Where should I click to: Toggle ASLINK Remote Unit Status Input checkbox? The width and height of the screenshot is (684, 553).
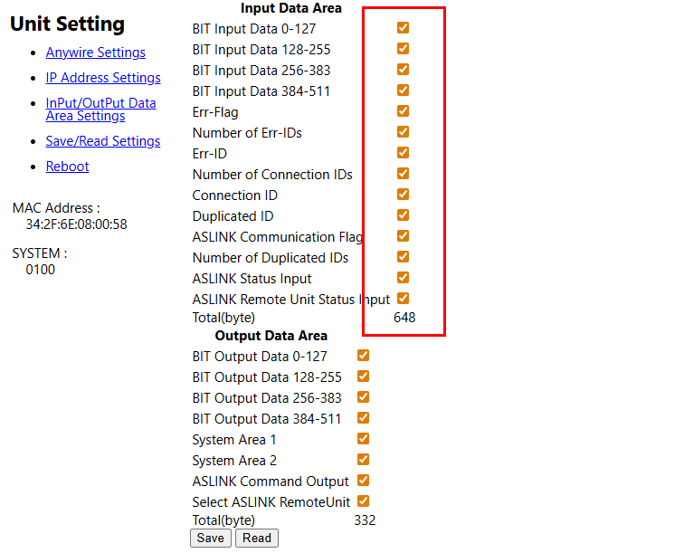point(404,299)
